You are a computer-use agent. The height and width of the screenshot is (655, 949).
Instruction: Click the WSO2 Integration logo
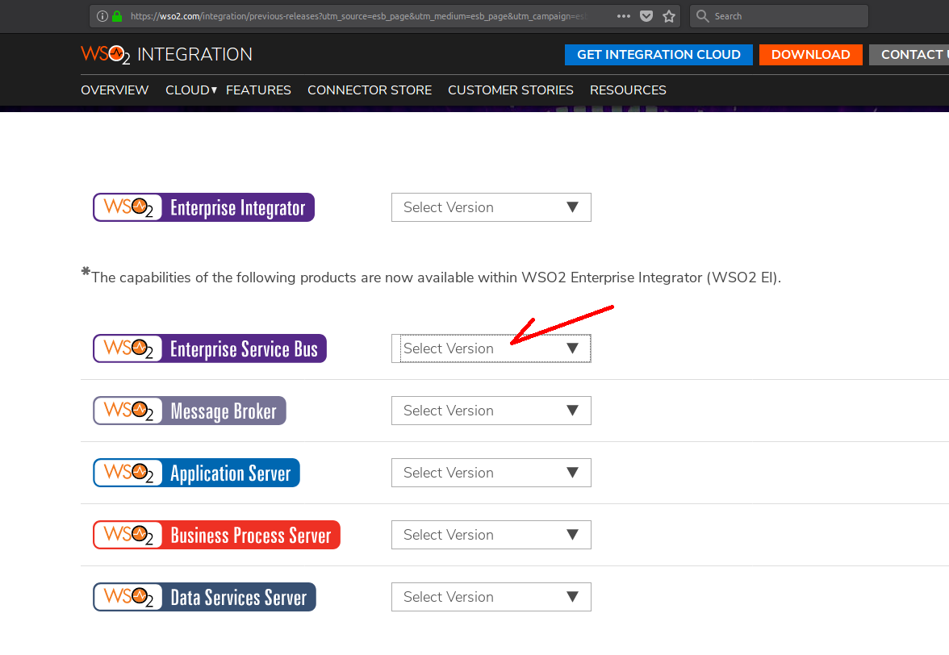[x=166, y=55]
